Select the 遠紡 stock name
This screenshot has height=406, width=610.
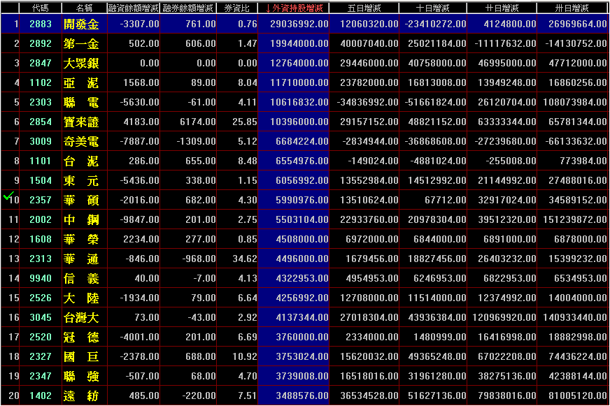(x=81, y=396)
